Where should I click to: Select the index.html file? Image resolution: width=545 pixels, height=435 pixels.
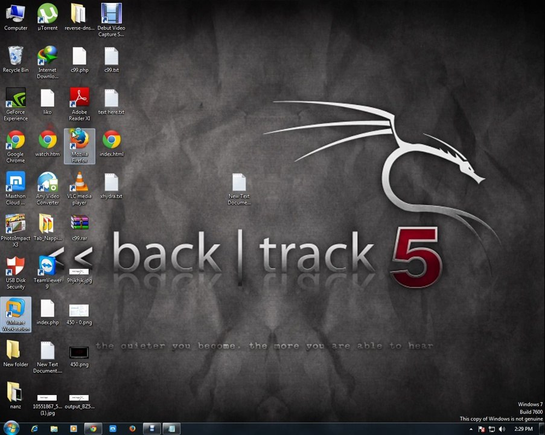111,143
